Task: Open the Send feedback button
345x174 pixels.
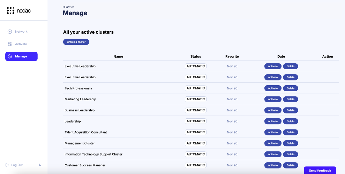Action: (320, 170)
